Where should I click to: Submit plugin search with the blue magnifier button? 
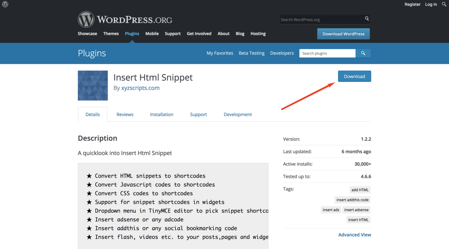click(x=363, y=53)
